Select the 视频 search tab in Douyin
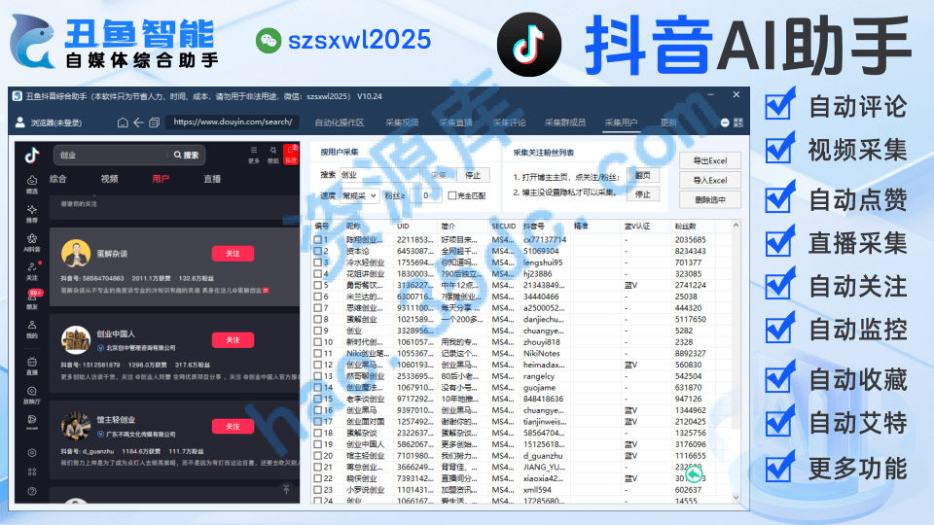This screenshot has height=525, width=934. 109,179
